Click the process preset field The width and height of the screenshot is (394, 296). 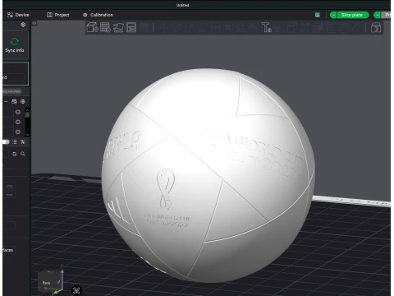click(6, 154)
